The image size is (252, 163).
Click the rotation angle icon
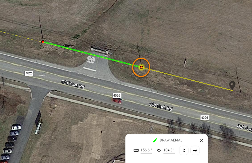pos(159,150)
